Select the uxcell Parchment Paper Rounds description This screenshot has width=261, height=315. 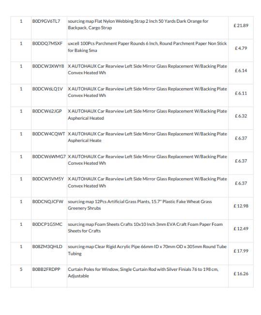(147, 47)
